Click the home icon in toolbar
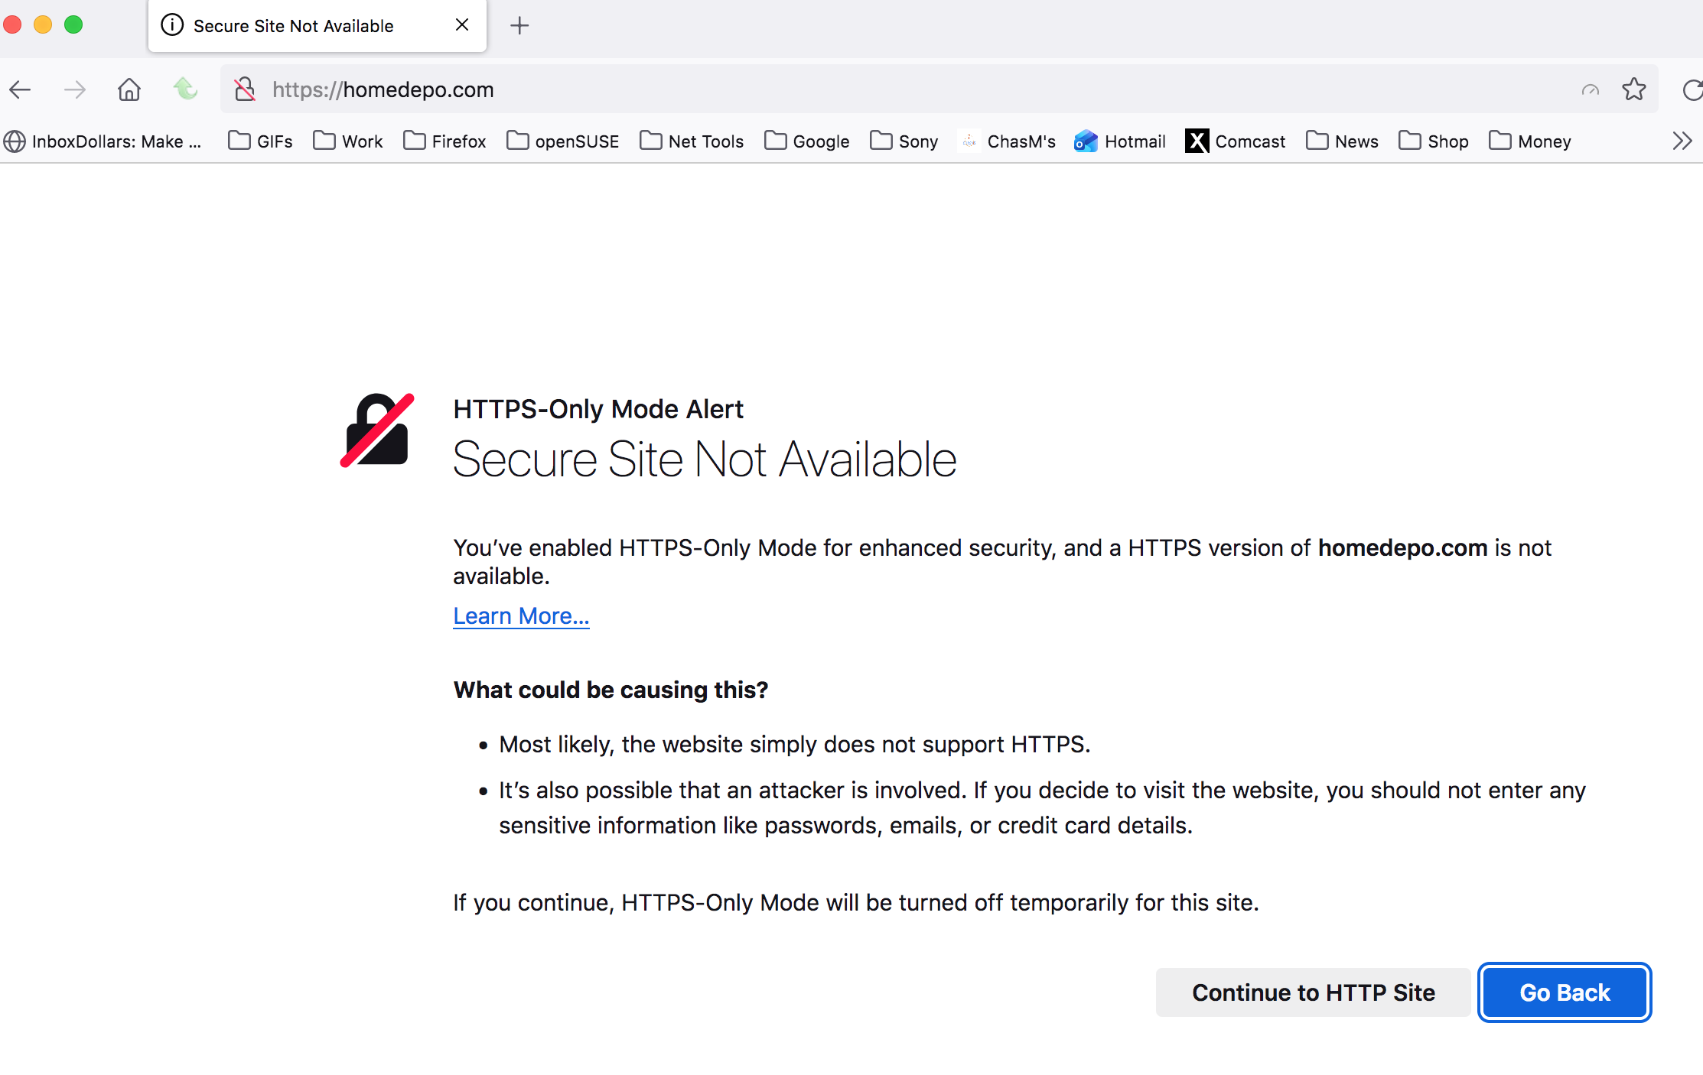Viewport: 1703px width, 1075px height. point(129,90)
